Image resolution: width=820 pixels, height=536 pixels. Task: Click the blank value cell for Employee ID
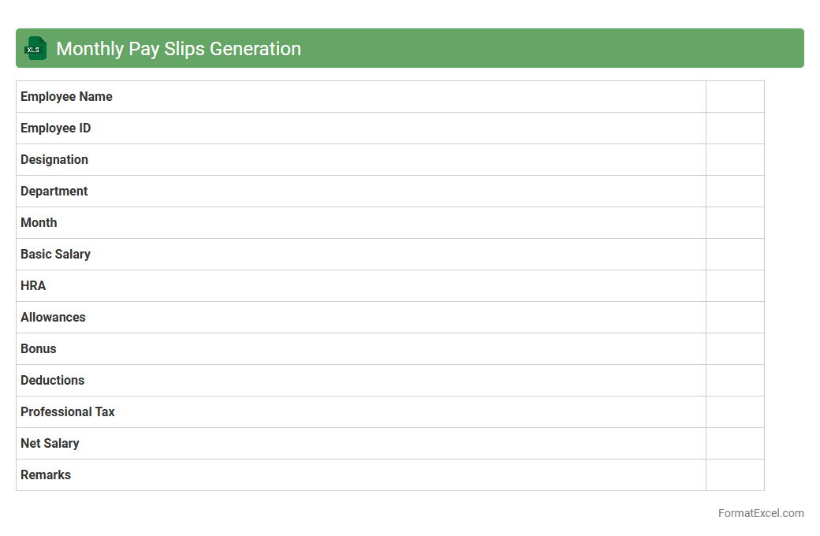pos(735,128)
